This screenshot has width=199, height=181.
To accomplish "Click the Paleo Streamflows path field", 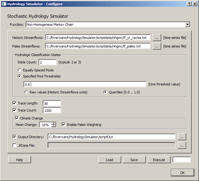I will click(x=98, y=46).
